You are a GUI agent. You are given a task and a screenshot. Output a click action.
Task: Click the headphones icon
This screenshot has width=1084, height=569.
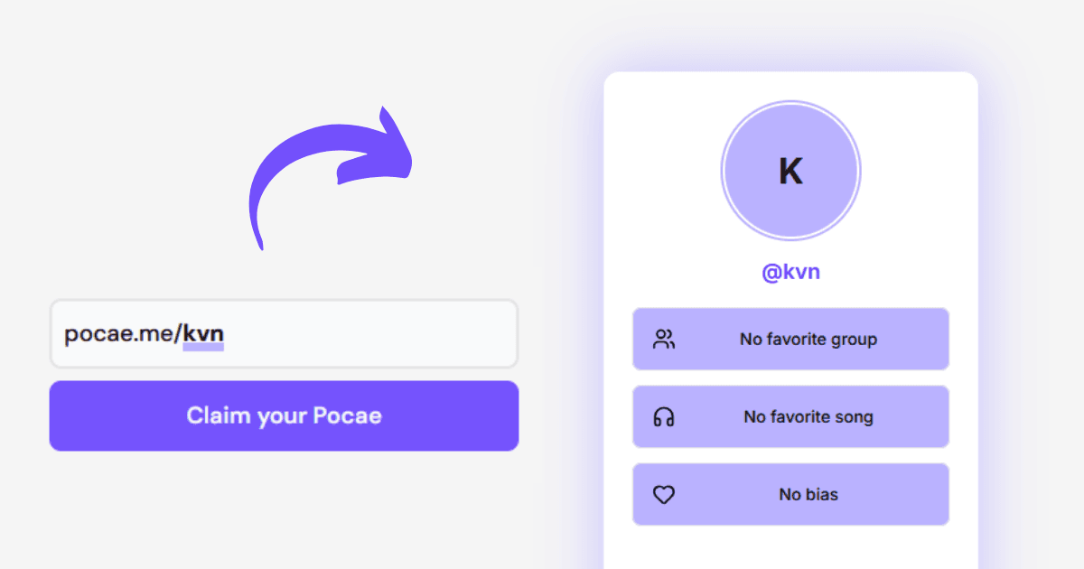[x=664, y=417]
